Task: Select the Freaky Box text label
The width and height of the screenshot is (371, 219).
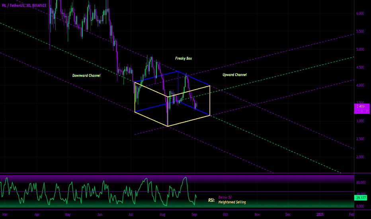Action: pos(184,58)
